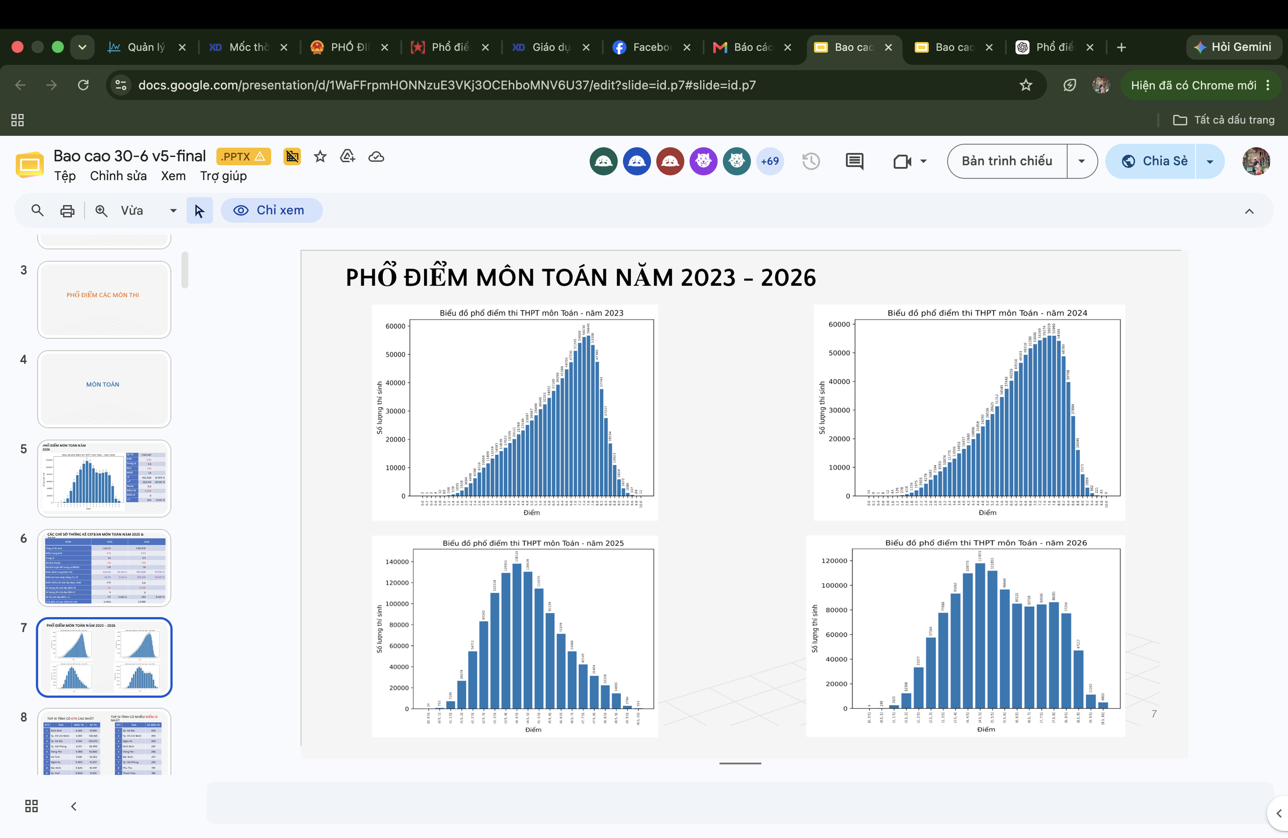This screenshot has height=838, width=1288.
Task: Click the add to Drive icon
Action: 348,157
